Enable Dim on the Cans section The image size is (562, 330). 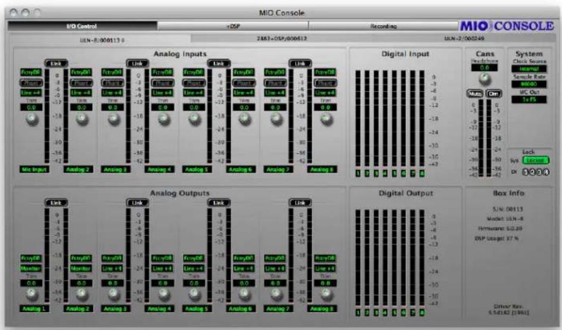pos(493,94)
